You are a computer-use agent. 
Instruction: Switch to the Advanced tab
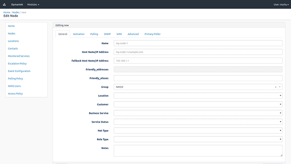133,34
